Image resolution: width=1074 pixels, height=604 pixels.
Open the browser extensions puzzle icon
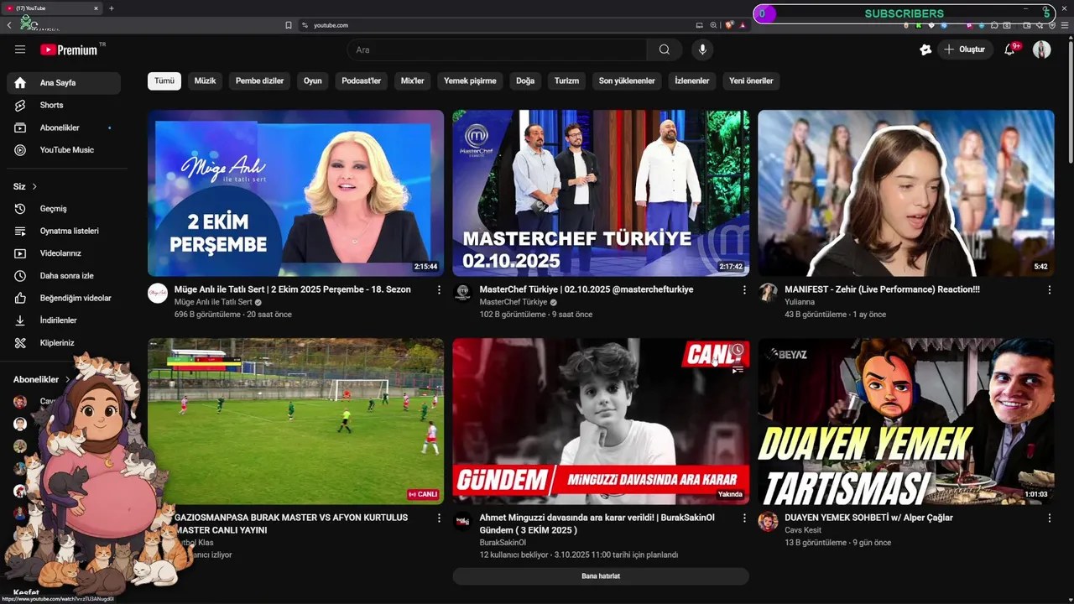click(x=994, y=25)
